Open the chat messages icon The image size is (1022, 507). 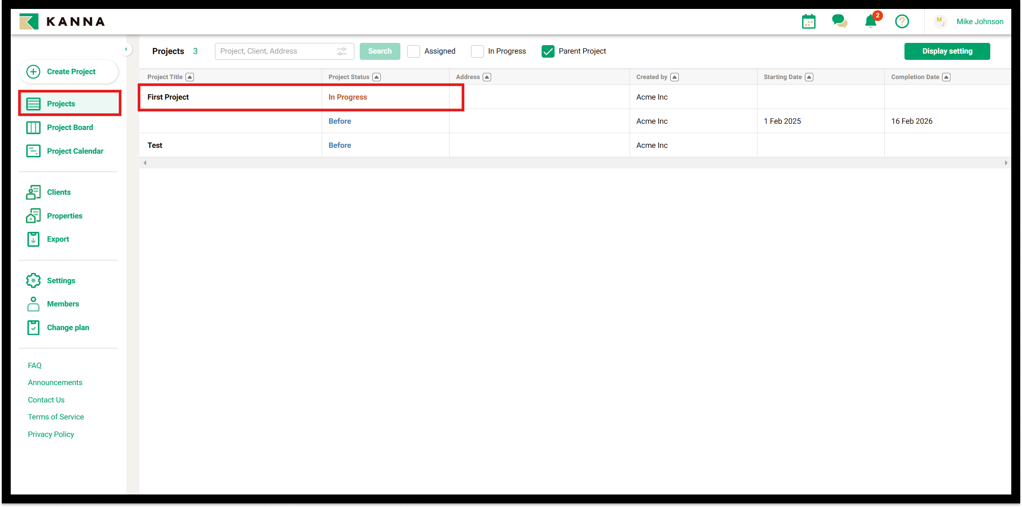(839, 21)
